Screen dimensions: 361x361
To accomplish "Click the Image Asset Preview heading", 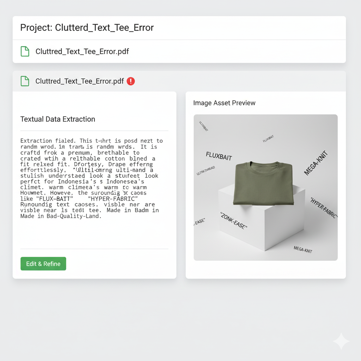I will click(x=224, y=103).
